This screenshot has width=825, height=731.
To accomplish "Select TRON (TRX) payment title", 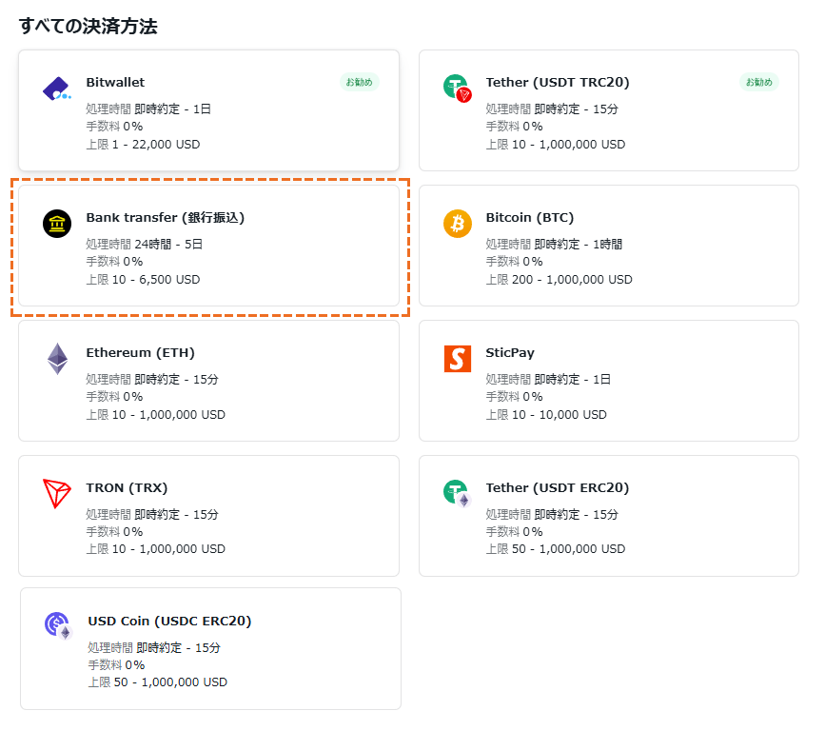I will coord(127,488).
